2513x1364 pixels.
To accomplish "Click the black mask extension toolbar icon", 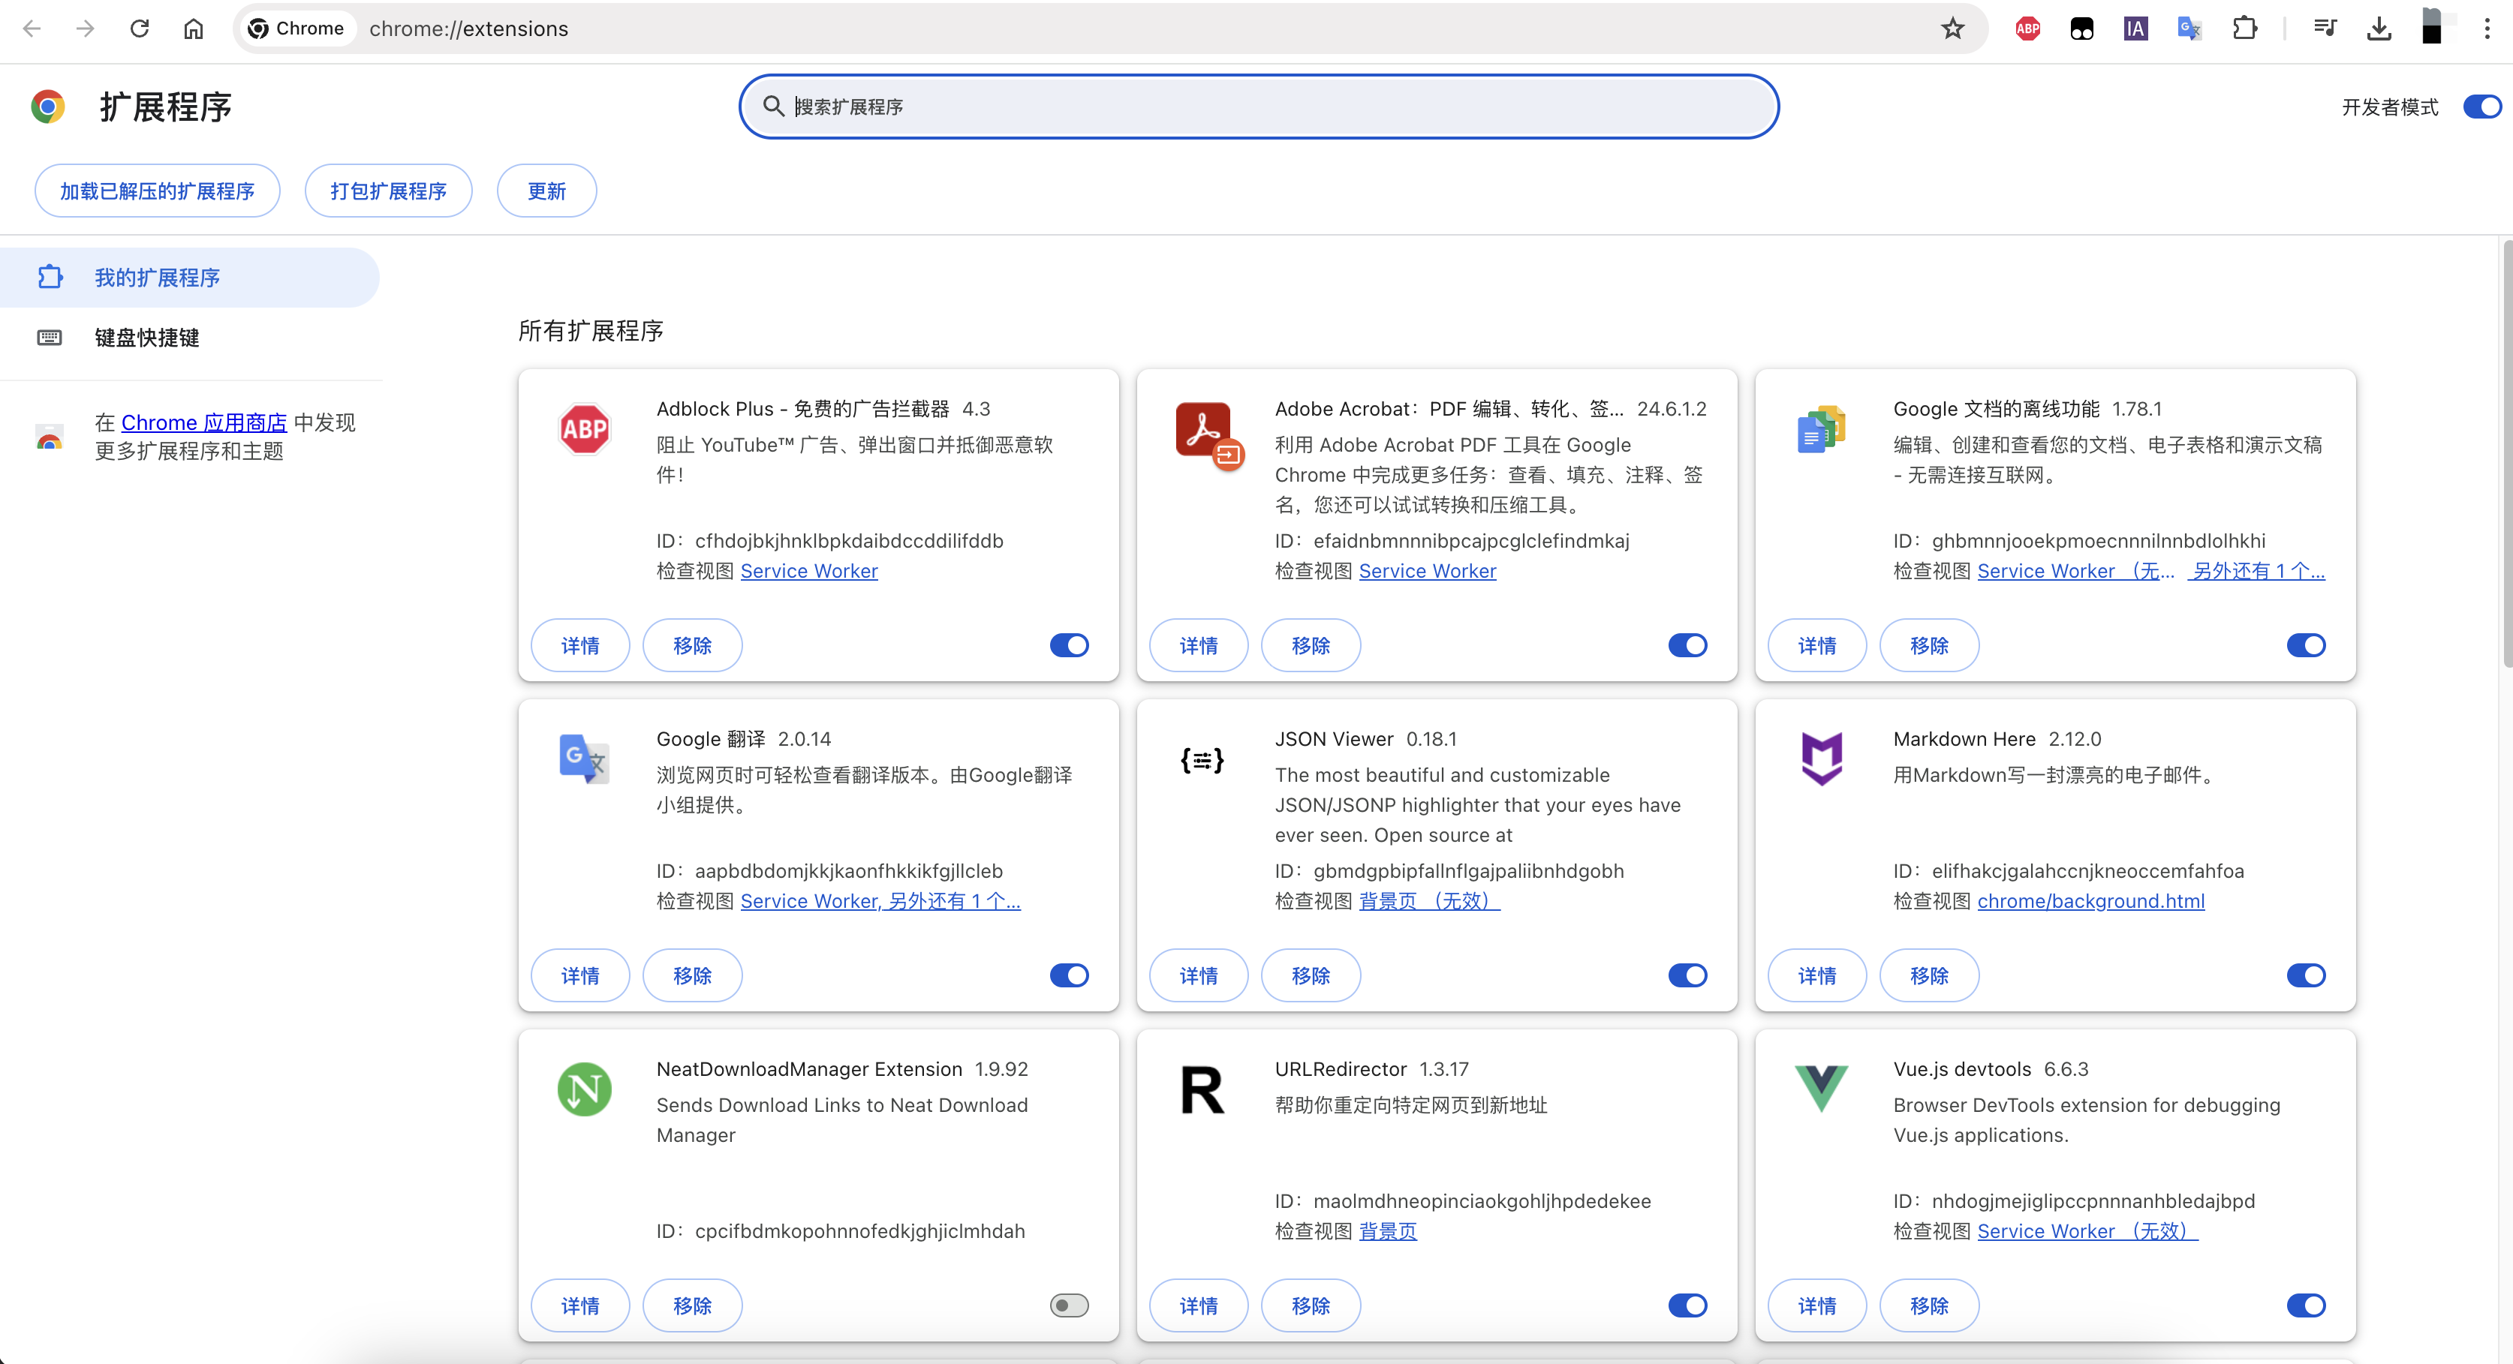I will 2082,29.
